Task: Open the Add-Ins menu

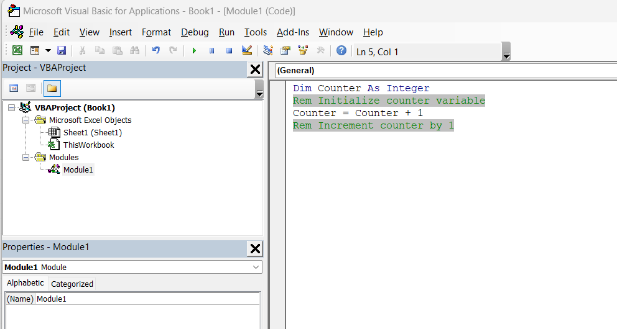Action: coord(293,32)
